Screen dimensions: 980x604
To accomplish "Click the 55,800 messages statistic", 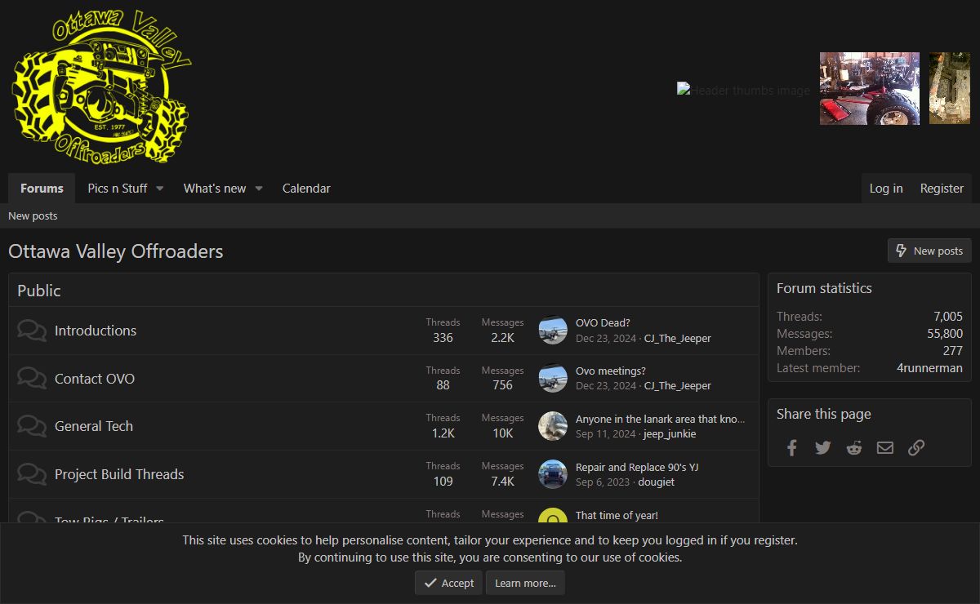I will [x=945, y=334].
